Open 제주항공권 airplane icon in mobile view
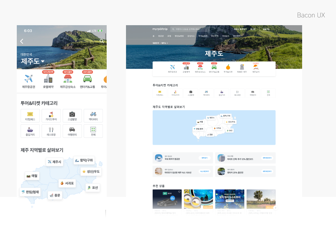 28,79
